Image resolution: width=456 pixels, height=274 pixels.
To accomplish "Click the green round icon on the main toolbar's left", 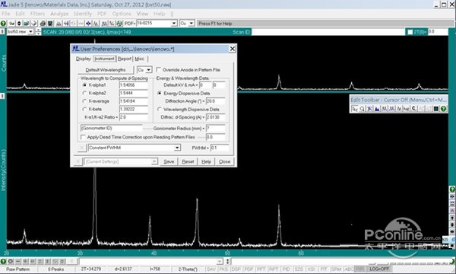I will [x=3, y=24].
